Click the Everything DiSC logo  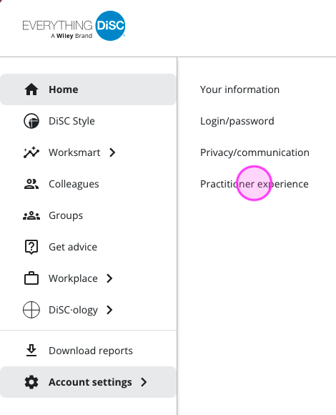(74, 26)
